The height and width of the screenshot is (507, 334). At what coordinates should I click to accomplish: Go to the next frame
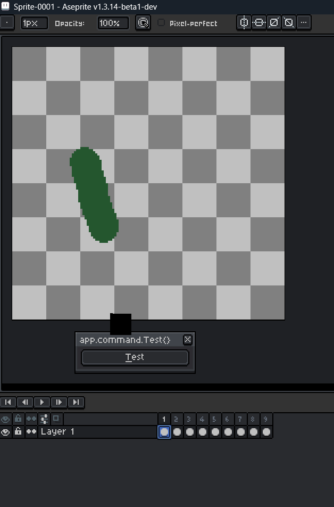coord(59,402)
